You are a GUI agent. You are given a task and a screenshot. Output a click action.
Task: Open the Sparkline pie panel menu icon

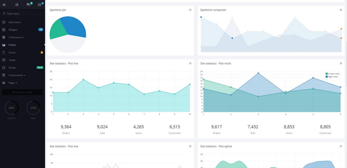(x=190, y=10)
